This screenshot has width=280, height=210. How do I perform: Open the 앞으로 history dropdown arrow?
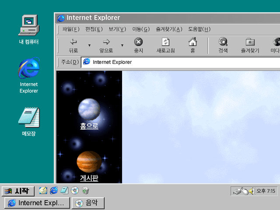(x=122, y=45)
